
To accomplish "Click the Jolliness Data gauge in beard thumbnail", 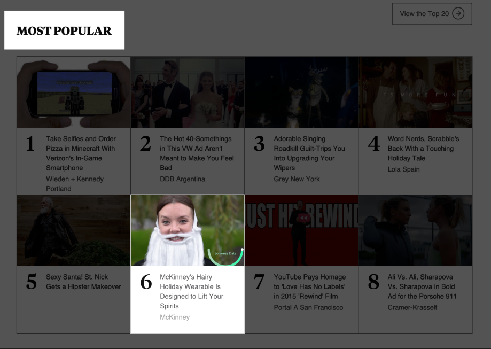I will (x=226, y=257).
